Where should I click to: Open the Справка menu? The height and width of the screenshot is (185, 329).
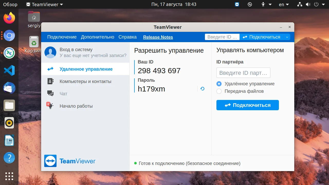pos(127,37)
